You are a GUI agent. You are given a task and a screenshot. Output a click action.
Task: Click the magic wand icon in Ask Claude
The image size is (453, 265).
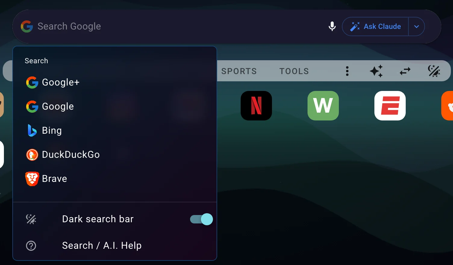pos(355,26)
